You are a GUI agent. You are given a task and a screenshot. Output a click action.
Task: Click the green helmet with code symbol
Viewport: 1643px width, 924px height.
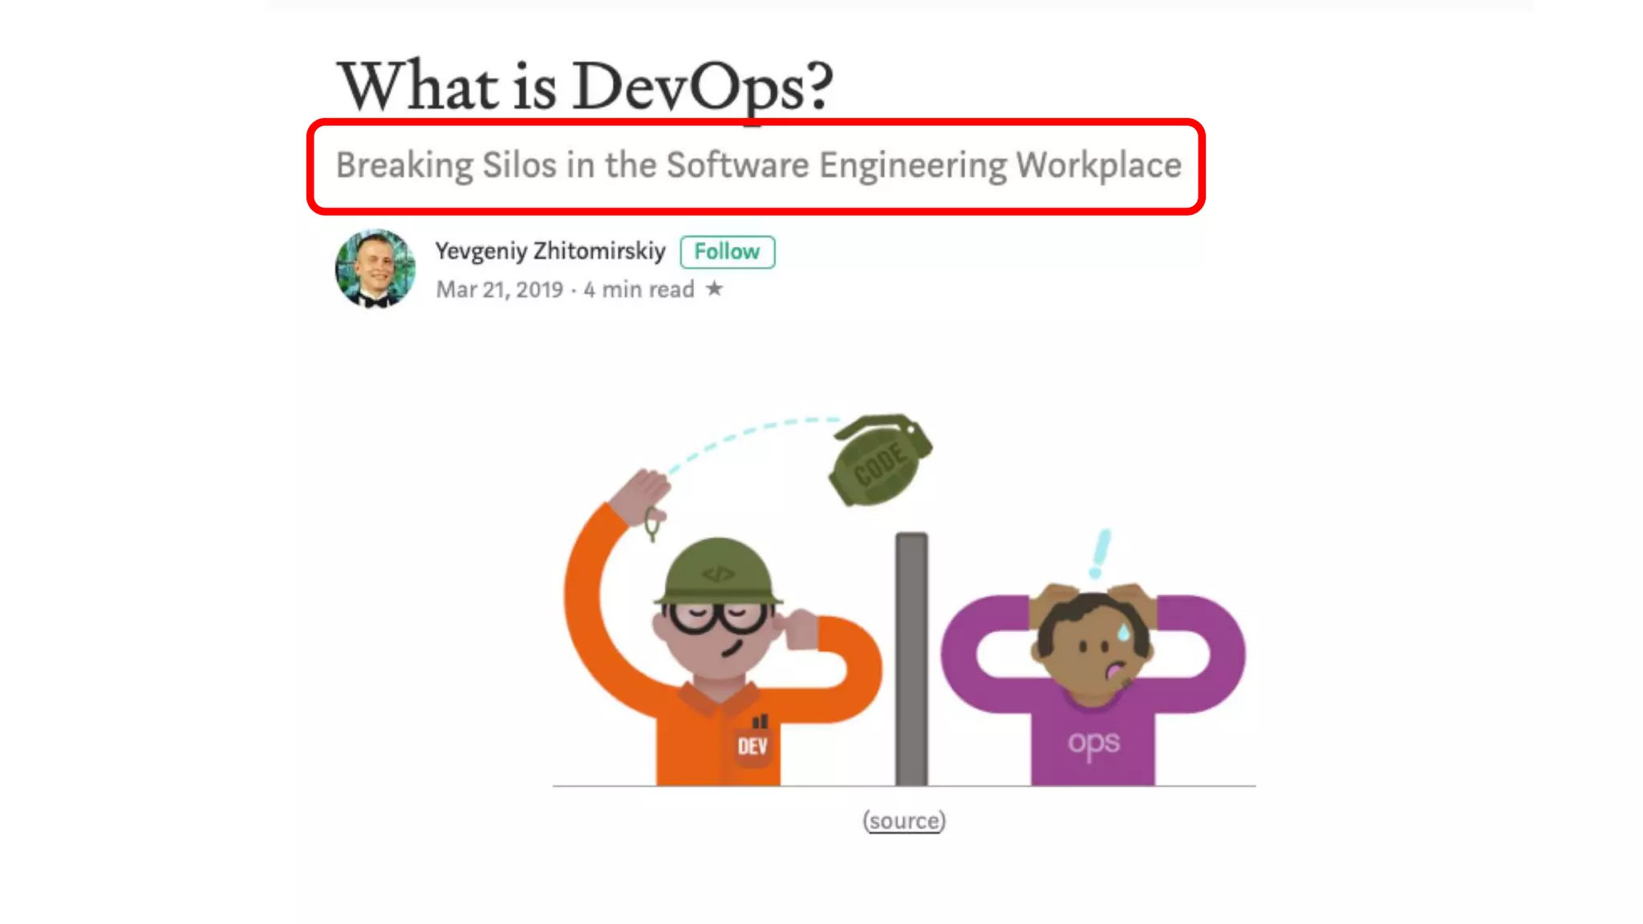coord(718,573)
